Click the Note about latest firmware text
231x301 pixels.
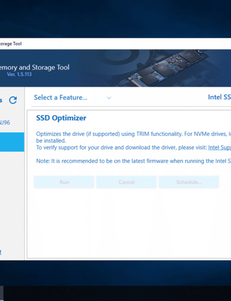(x=133, y=161)
